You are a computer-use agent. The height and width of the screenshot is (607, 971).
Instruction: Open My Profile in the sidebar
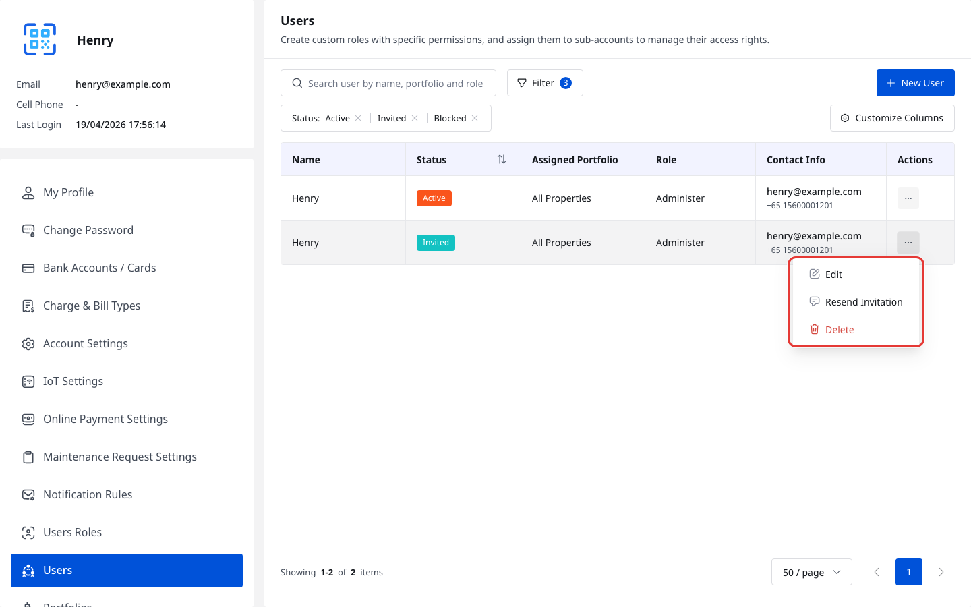127,193
